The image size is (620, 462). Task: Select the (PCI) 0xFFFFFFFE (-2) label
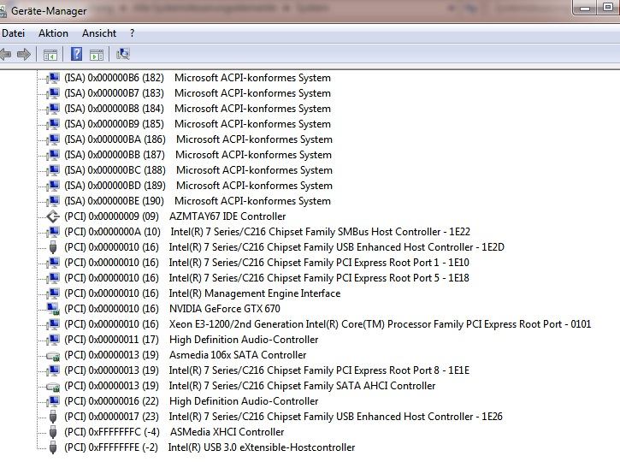coord(111,447)
